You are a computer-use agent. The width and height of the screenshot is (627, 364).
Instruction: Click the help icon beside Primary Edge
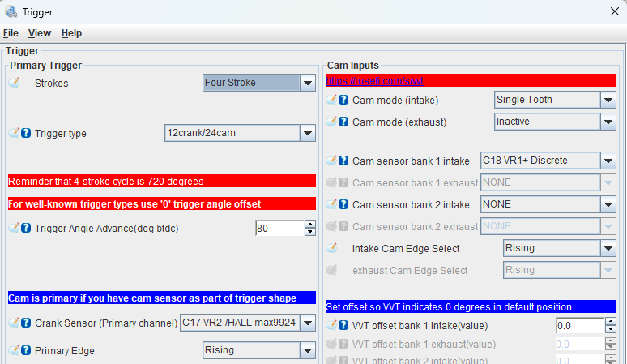(26, 351)
